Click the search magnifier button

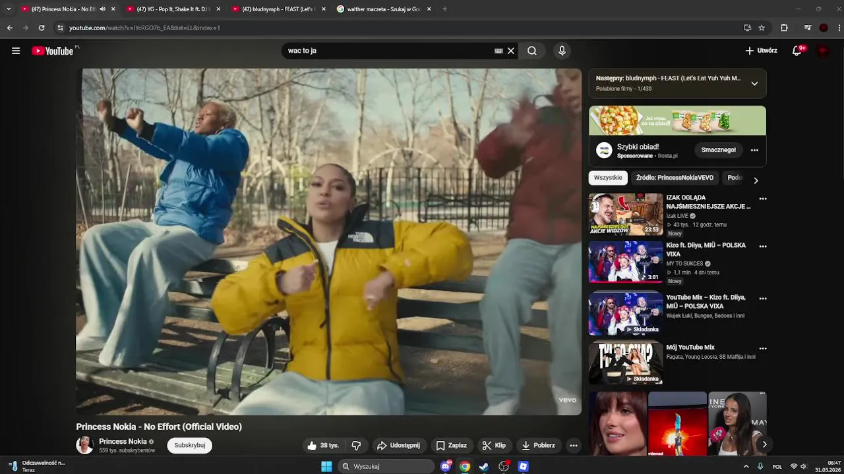[x=532, y=51]
